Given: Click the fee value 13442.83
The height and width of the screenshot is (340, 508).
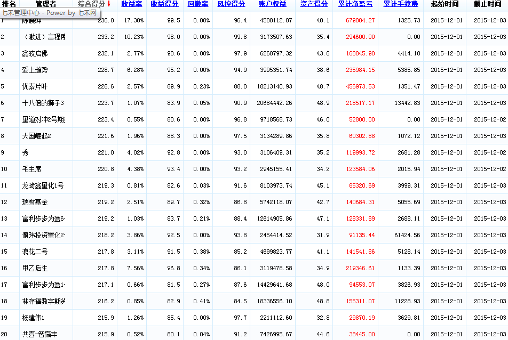Looking at the screenshot, I should [x=407, y=103].
